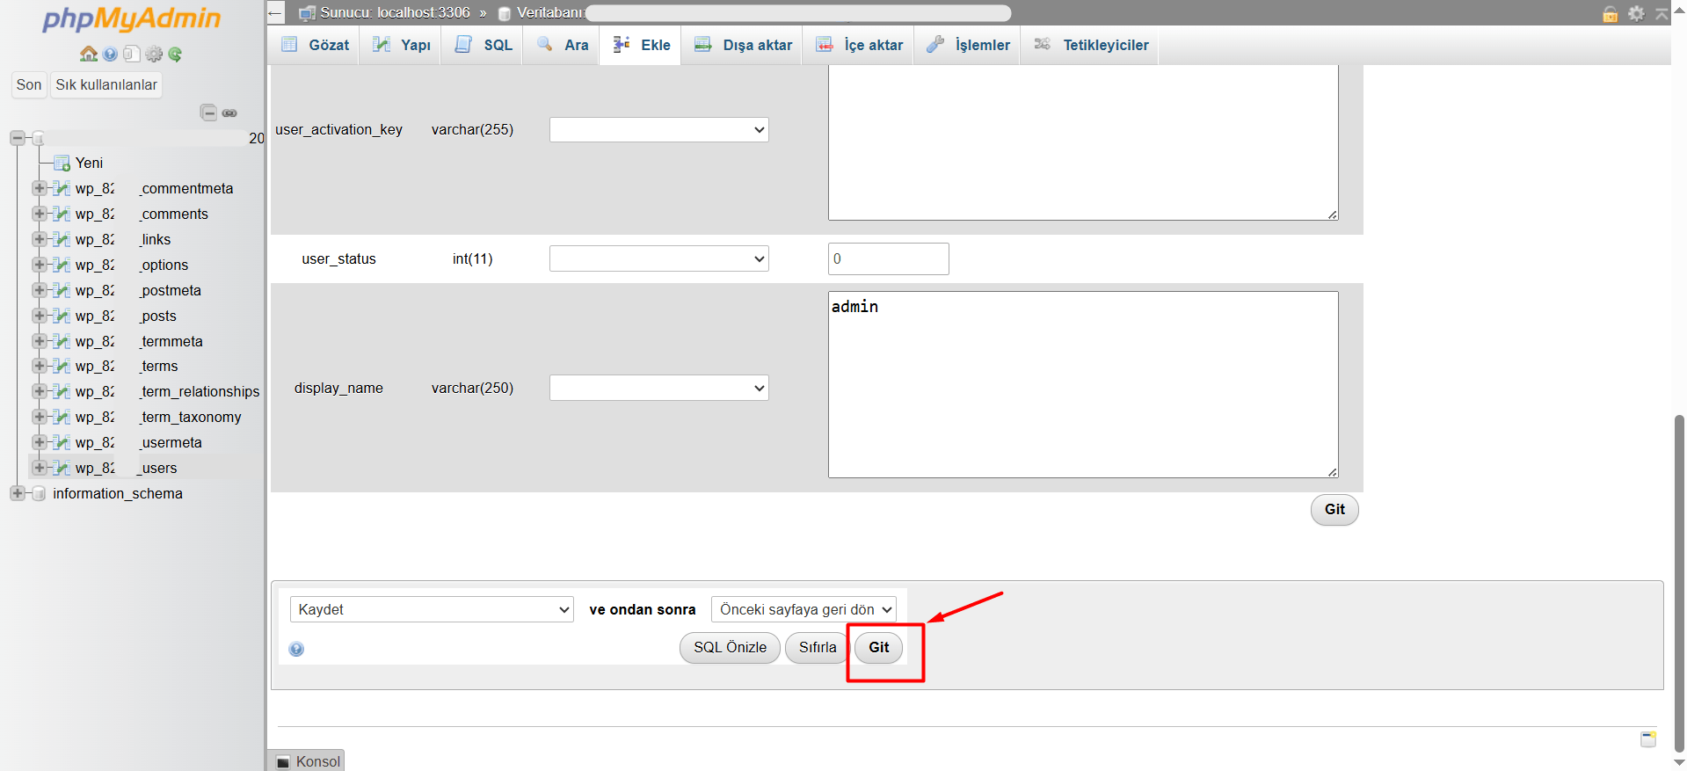1687x771 pixels.
Task: Open function dropdown for user_status
Action: pos(658,258)
